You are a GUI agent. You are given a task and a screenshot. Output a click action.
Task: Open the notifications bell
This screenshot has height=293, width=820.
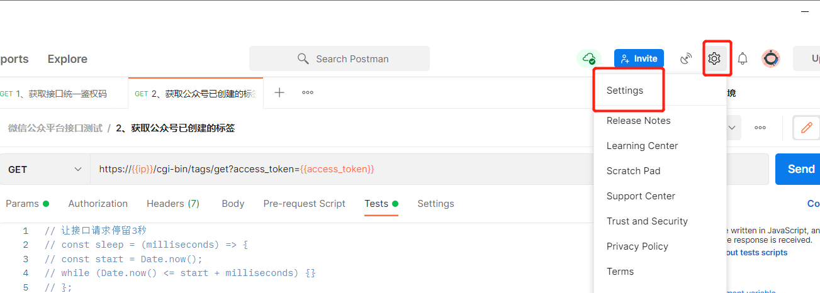743,58
